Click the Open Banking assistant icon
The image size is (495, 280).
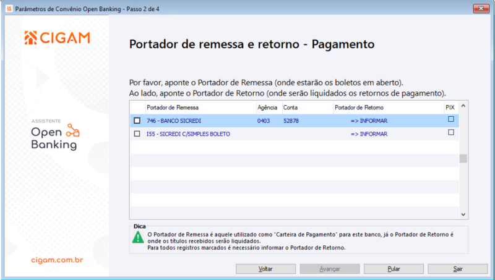click(72, 130)
